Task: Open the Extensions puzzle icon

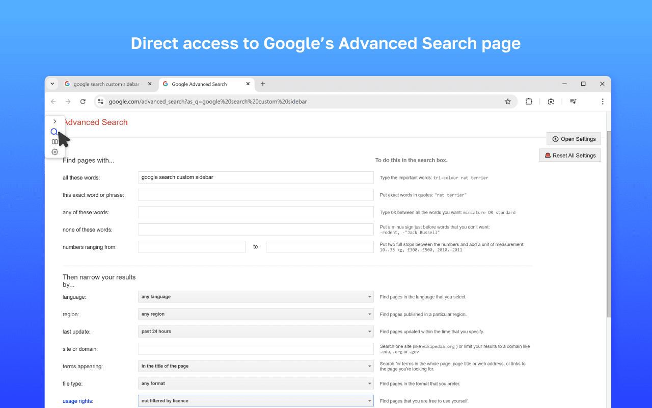Action: pos(529,101)
